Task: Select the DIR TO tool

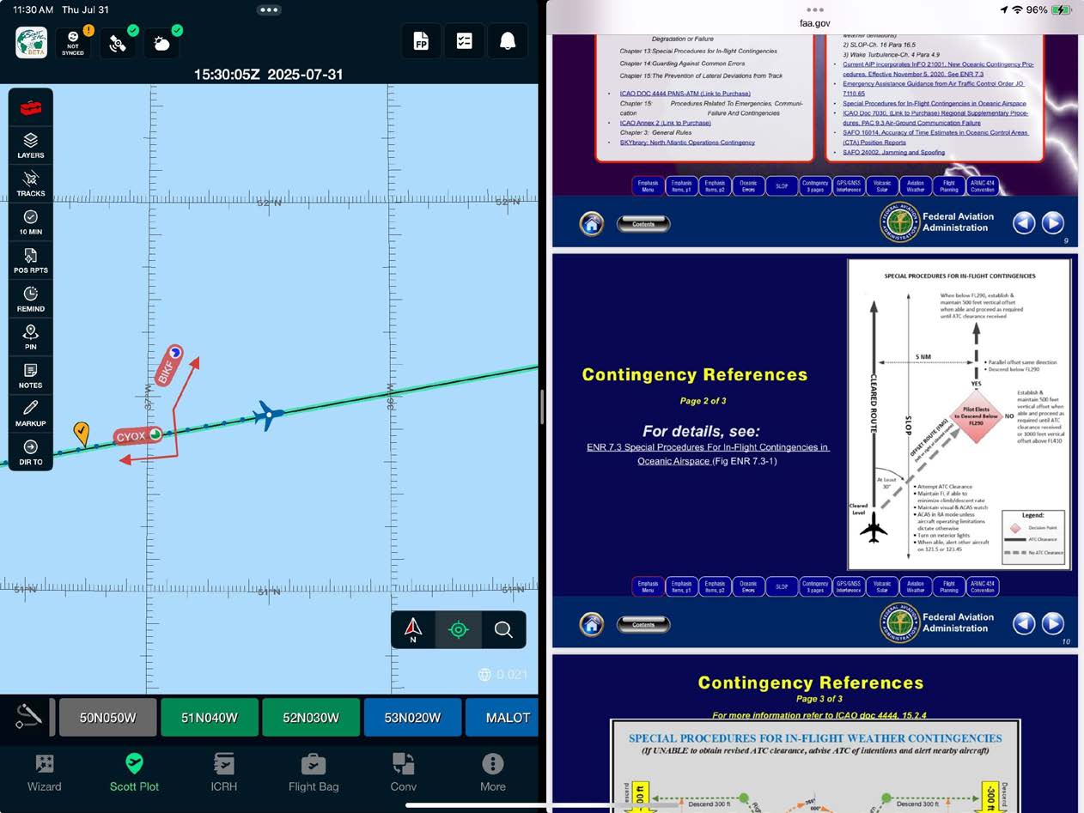Action: pyautogui.click(x=31, y=452)
